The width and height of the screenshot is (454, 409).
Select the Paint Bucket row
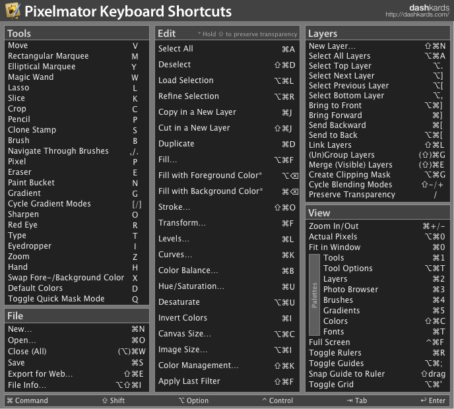click(77, 183)
